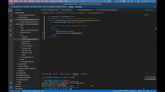Click Restricted Mode in status bar
The width and height of the screenshot is (165, 92).
click(x=15, y=91)
